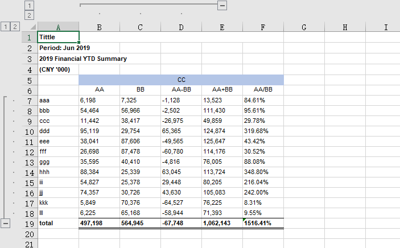Image resolution: width=400 pixels, height=248 pixels.
Task: Select the 'AA+BB' heading cell
Action: [222, 90]
